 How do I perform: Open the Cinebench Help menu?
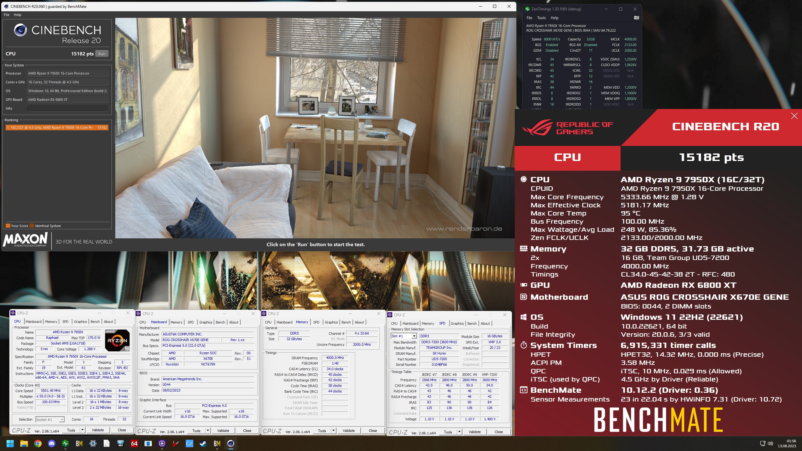[x=18, y=15]
